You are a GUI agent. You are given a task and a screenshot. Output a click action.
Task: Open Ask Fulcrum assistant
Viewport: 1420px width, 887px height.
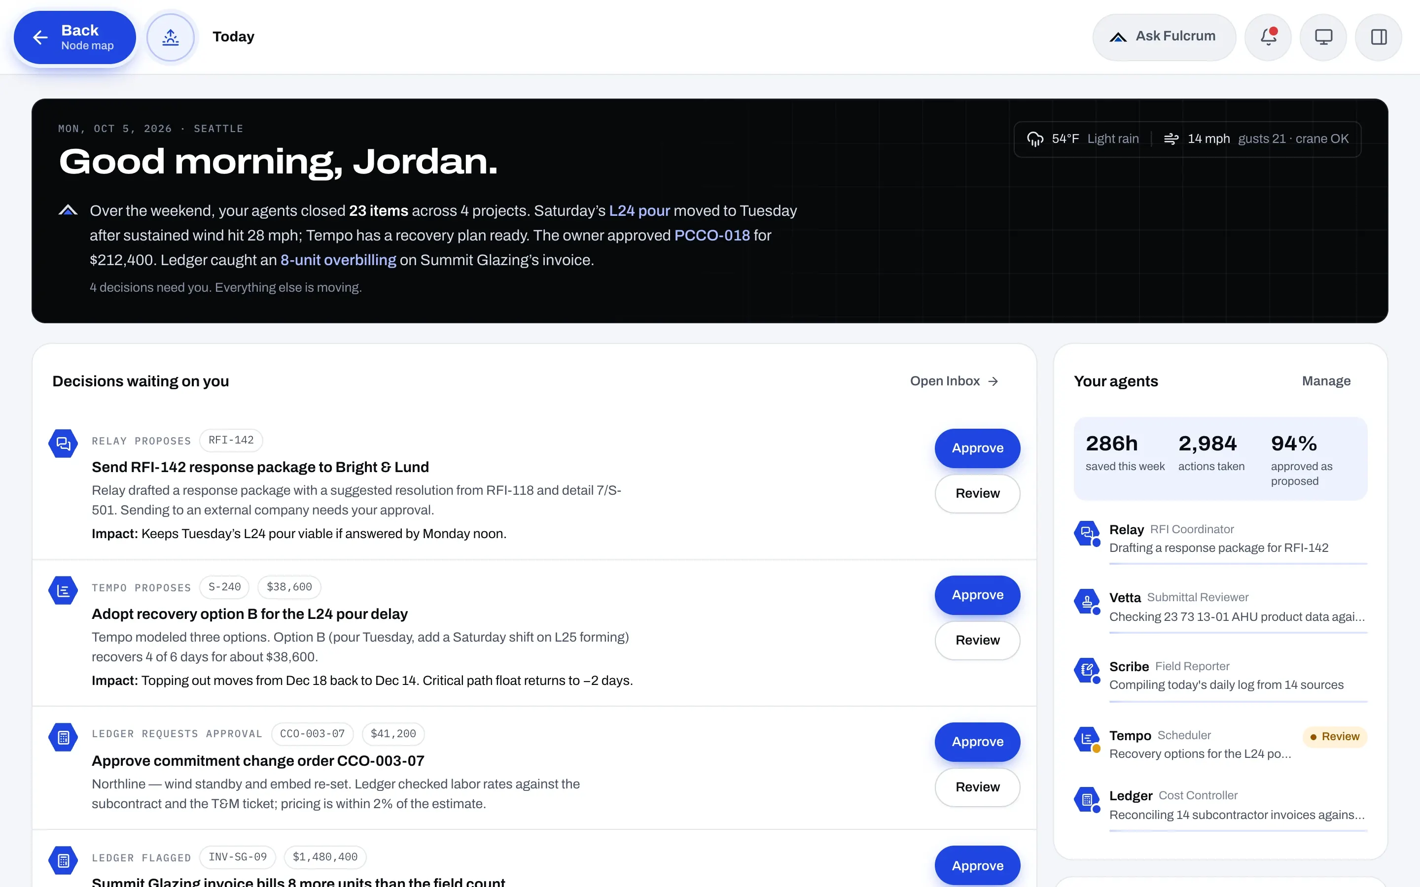click(1164, 37)
